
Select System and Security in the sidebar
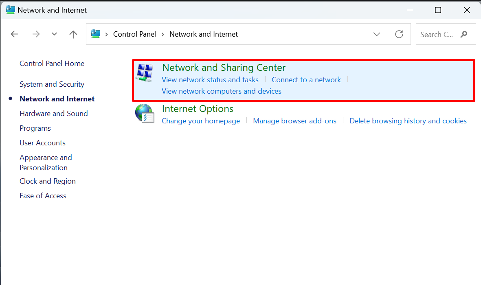(x=52, y=84)
